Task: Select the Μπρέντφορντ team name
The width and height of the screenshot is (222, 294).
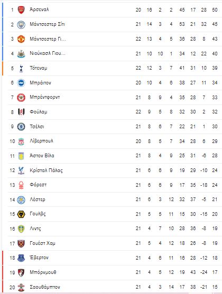Action: pos(45,97)
